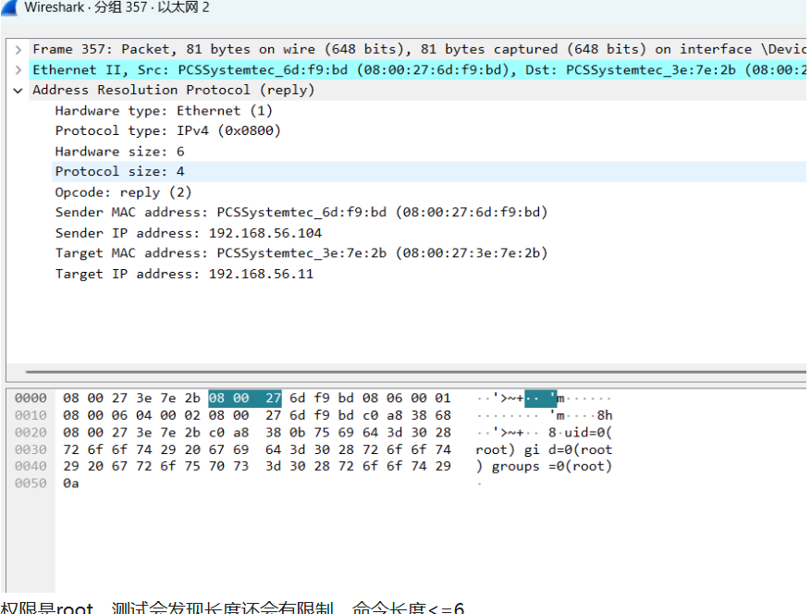Click ASCII text '8·uid=0(' on row 0020
The width and height of the screenshot is (811, 614).
point(580,433)
